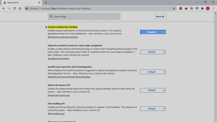The width and height of the screenshot is (217, 122).
Task: Click Delay the commit to screen heading
Action: tap(75, 46)
